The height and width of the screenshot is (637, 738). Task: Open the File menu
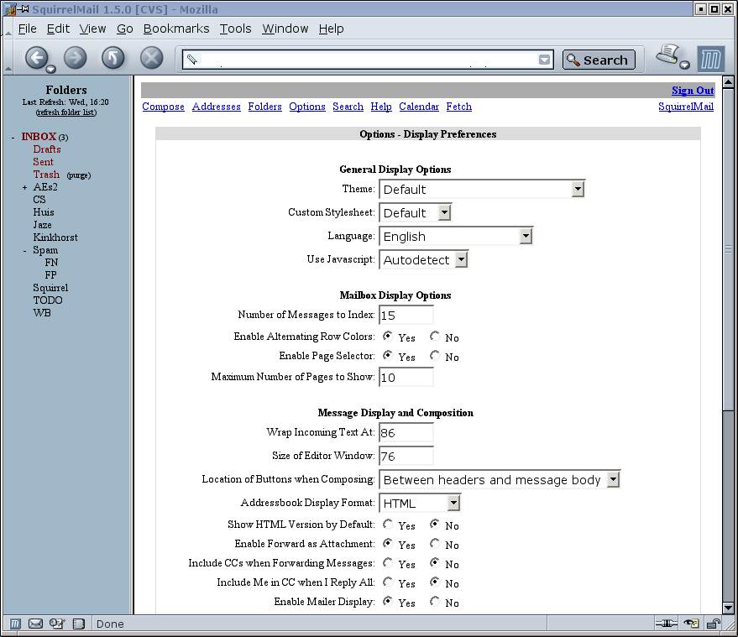click(x=28, y=29)
